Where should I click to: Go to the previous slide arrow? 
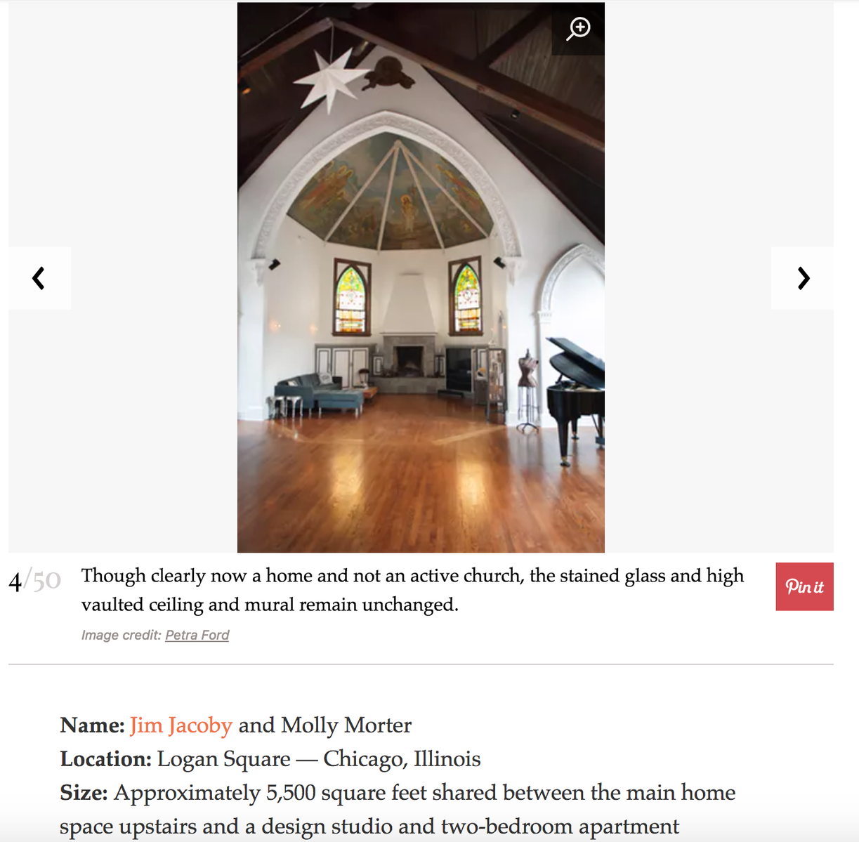click(x=39, y=278)
